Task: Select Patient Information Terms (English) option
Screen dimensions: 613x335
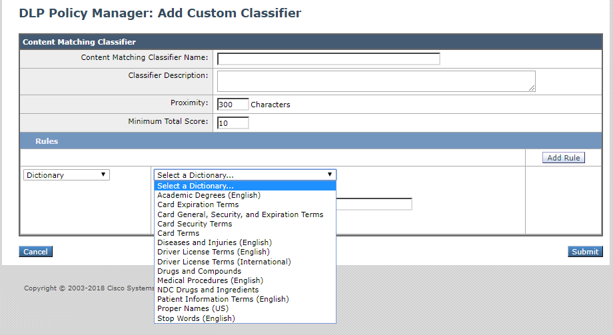Action: pyautogui.click(x=245, y=299)
